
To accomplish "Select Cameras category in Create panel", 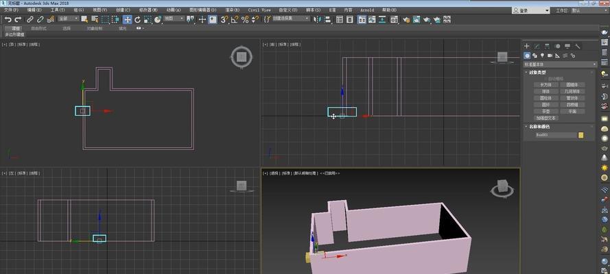I will 550,55.
